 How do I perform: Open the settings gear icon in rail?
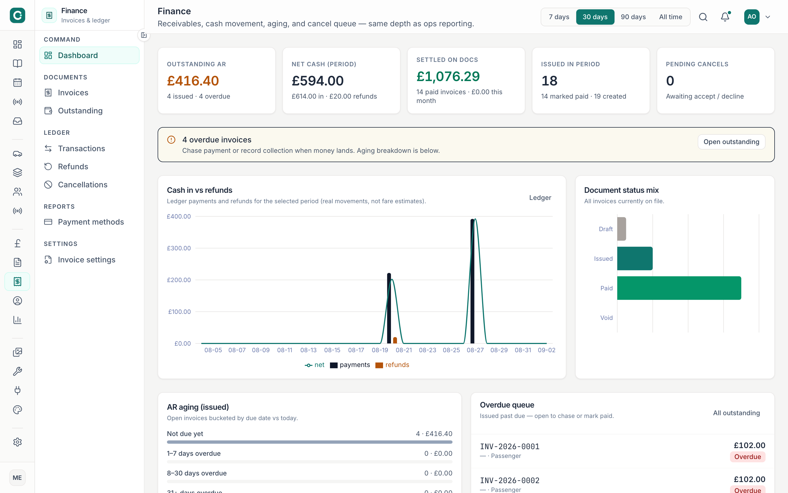(17, 442)
